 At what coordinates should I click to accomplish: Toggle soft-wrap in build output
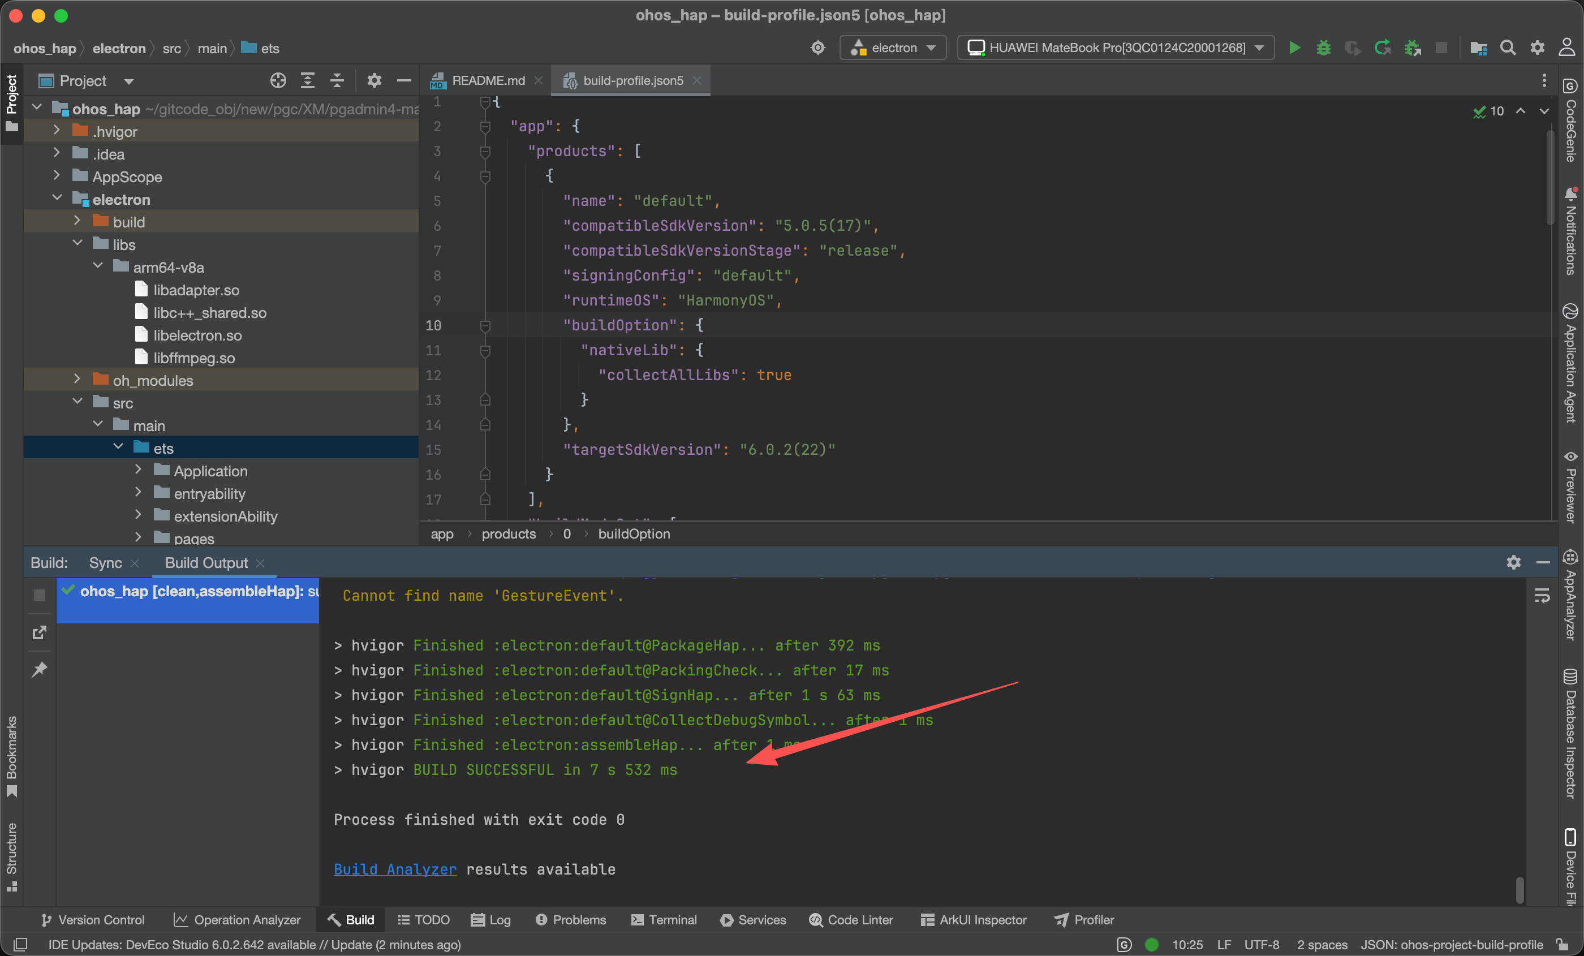click(x=1542, y=596)
